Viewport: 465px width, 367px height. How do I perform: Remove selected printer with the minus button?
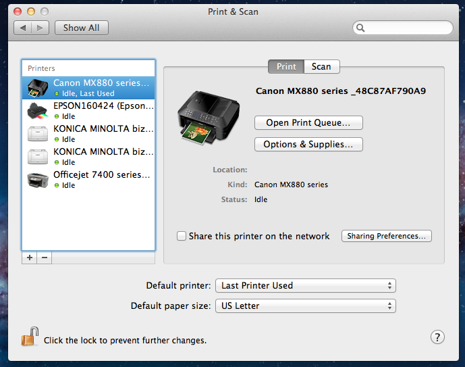point(45,258)
